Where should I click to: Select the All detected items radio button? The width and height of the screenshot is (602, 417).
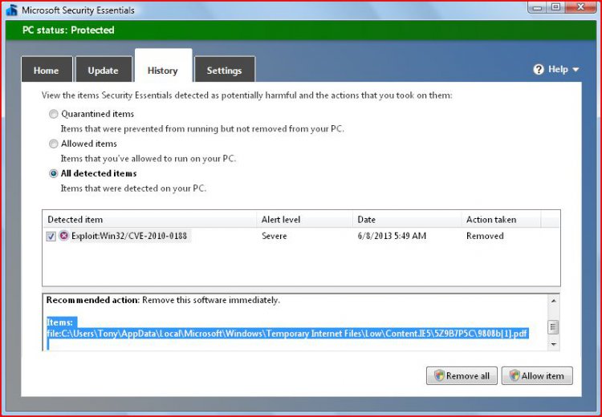[x=53, y=174]
